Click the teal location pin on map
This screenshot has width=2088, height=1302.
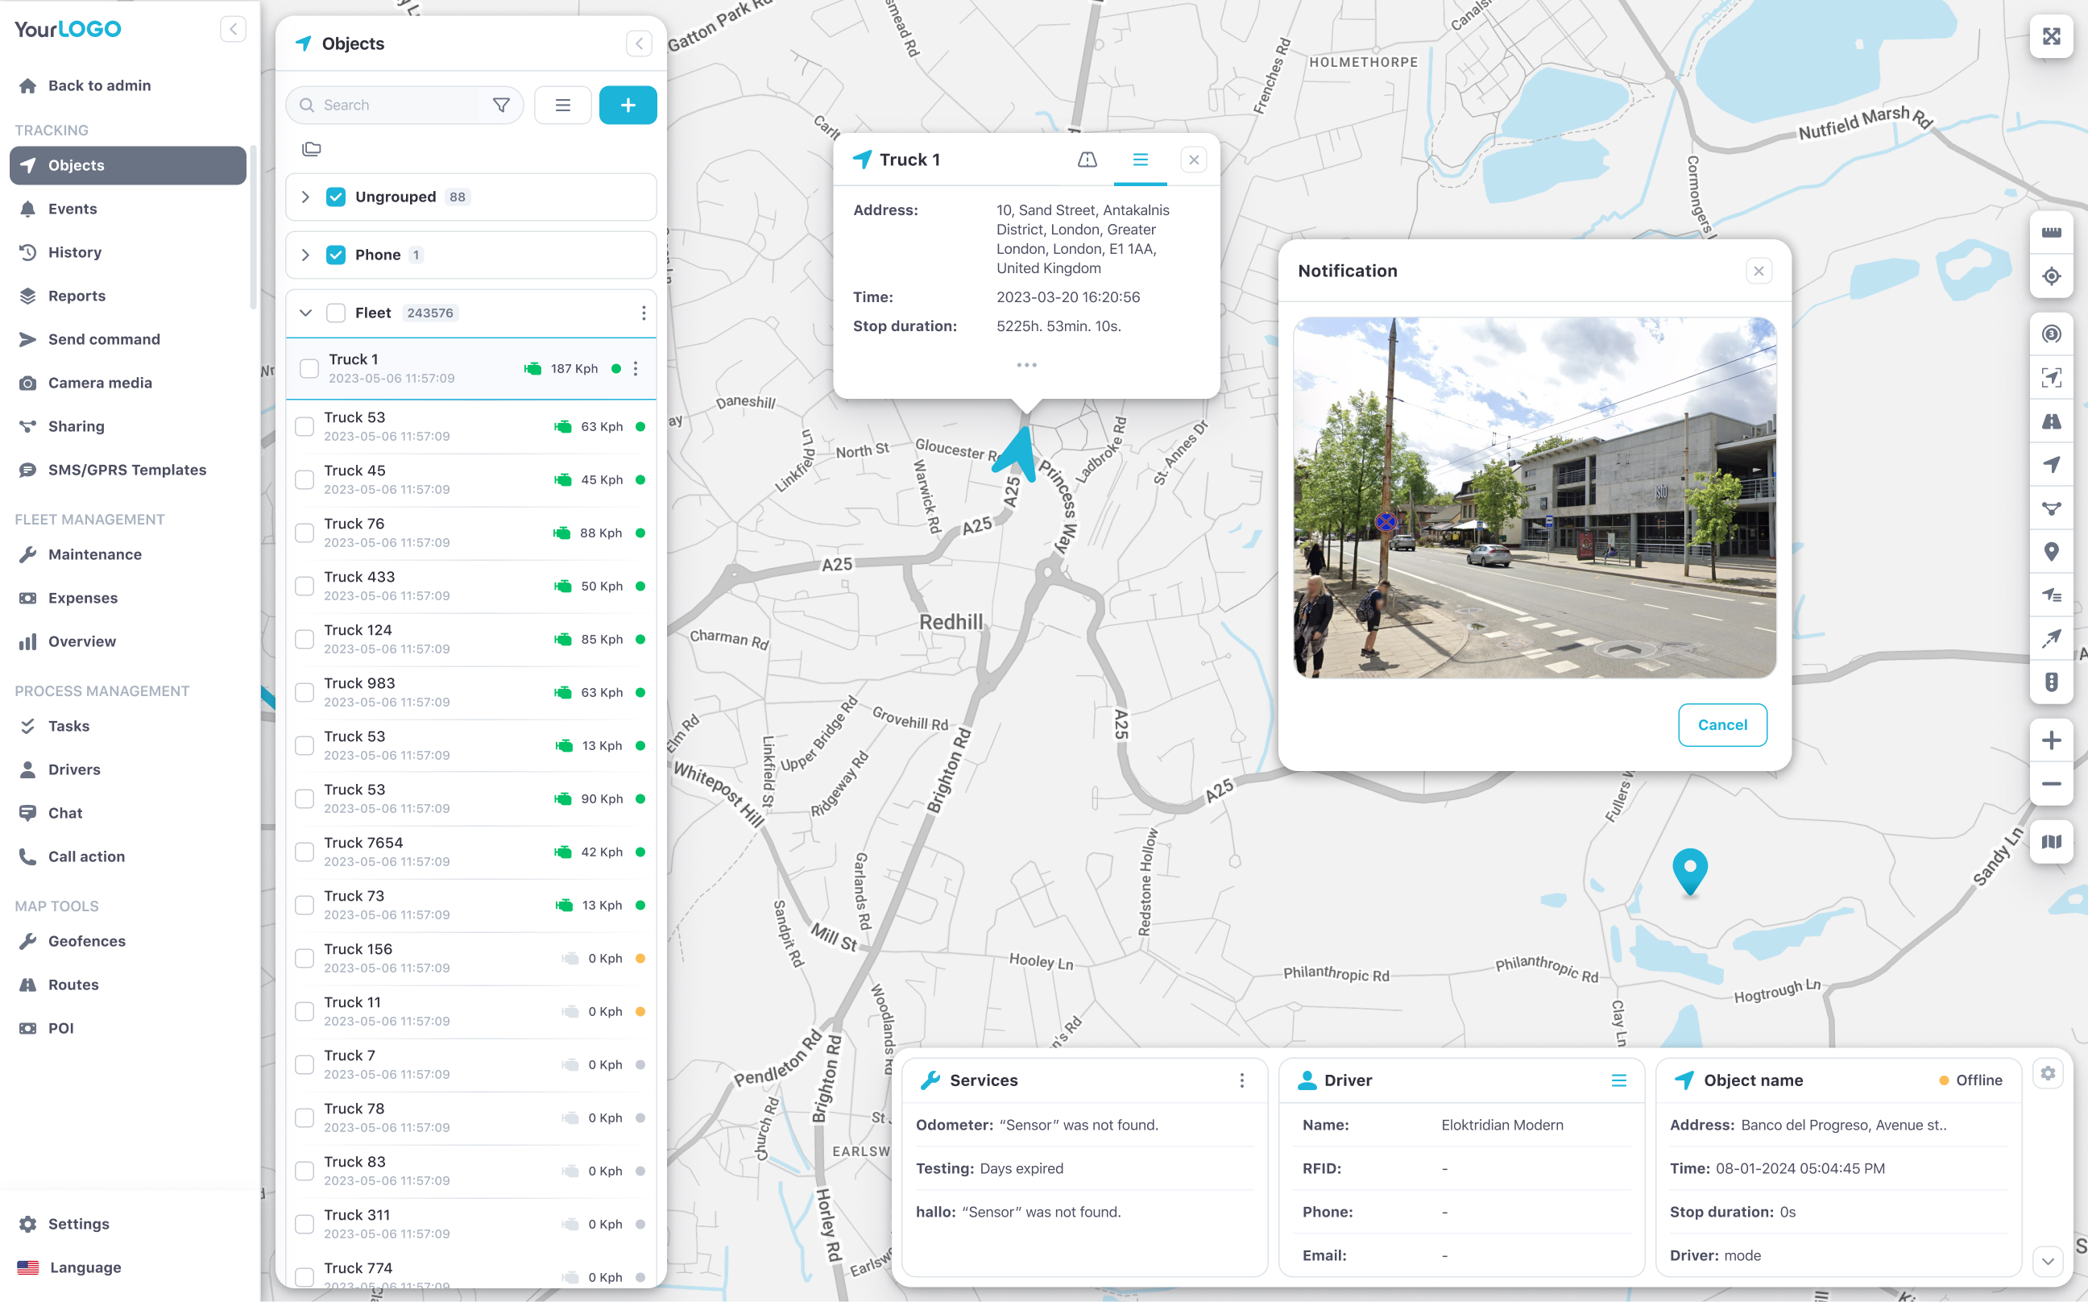coord(1689,869)
